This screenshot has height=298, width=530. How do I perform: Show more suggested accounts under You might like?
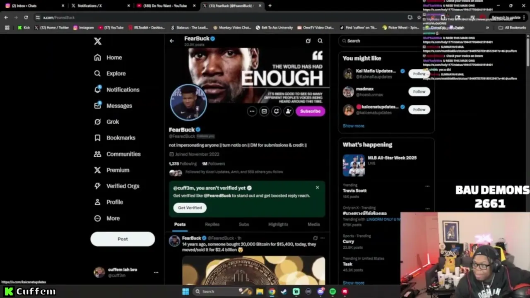point(354,126)
